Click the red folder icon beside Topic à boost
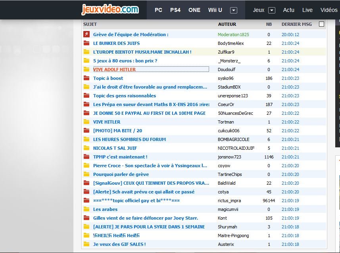The width and height of the screenshot is (340, 253). coord(86,78)
